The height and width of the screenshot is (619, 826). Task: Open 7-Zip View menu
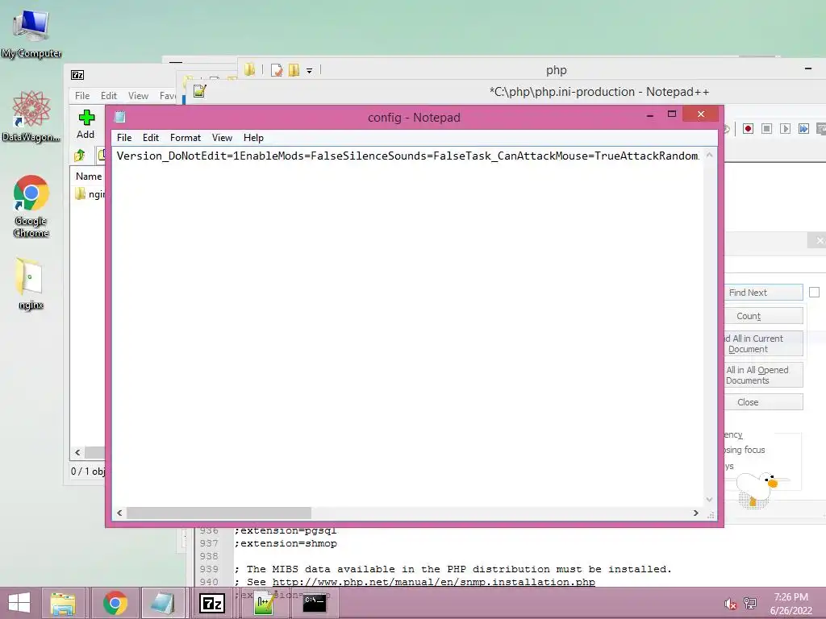tap(138, 96)
